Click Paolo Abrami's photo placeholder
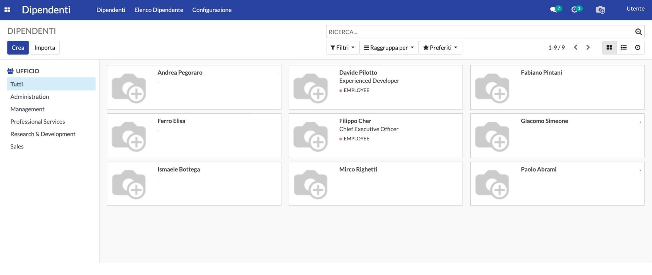Image resolution: width=652 pixels, height=275 pixels. coord(492,185)
